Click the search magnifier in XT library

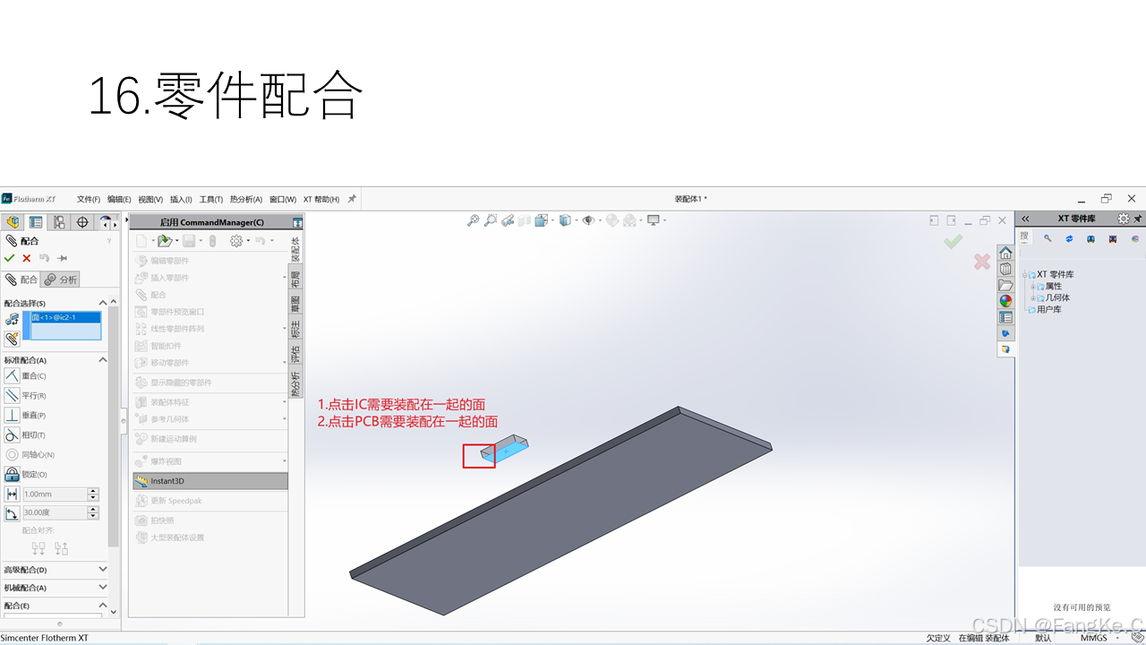pyautogui.click(x=1048, y=238)
